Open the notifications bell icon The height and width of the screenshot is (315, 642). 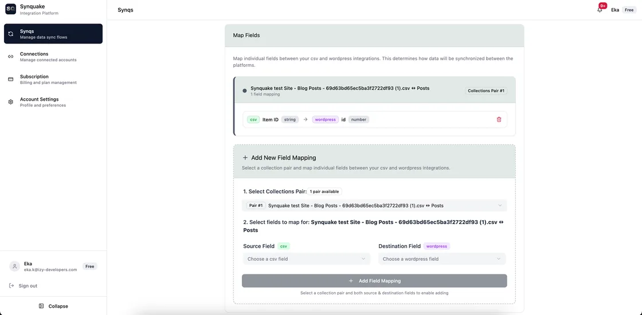pos(600,10)
